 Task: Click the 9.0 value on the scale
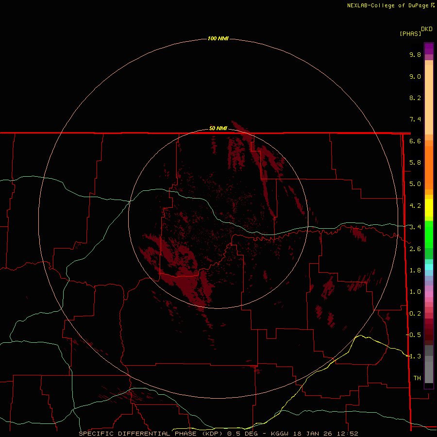[x=415, y=76]
